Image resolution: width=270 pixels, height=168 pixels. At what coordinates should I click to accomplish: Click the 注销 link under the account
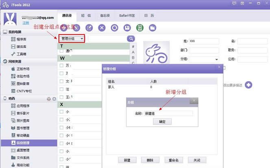pos(26,23)
